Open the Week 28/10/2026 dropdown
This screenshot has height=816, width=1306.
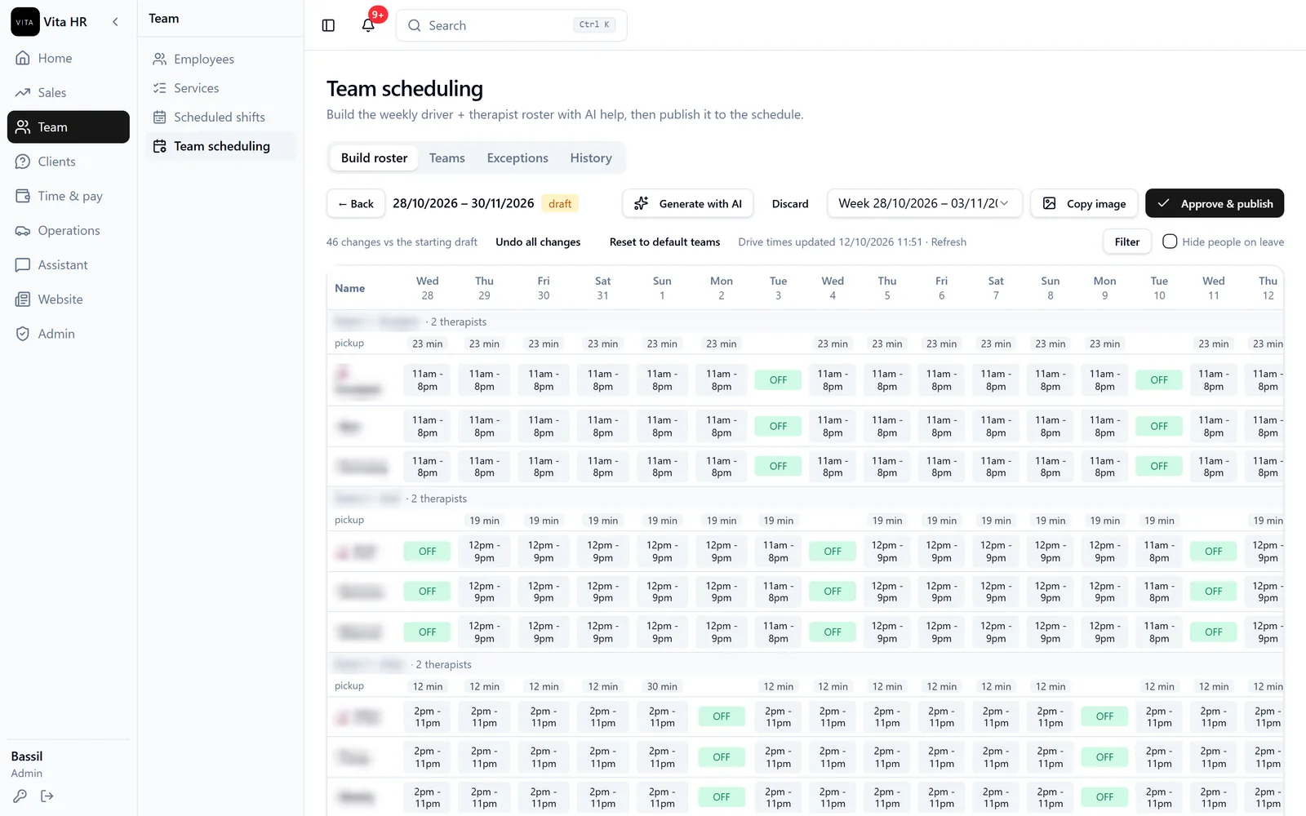(925, 203)
